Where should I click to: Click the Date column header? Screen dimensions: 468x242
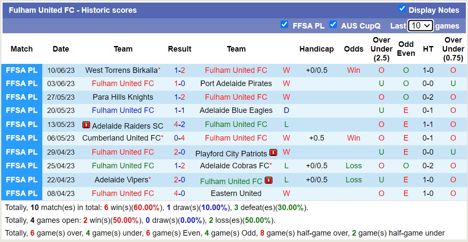[61, 49]
